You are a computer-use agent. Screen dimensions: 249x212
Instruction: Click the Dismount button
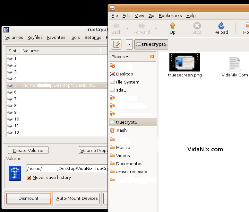coord(29,199)
